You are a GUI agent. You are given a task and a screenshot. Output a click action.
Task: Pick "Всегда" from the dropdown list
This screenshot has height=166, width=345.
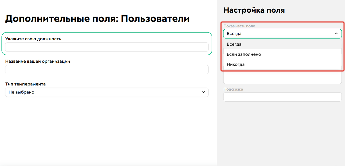pos(234,44)
